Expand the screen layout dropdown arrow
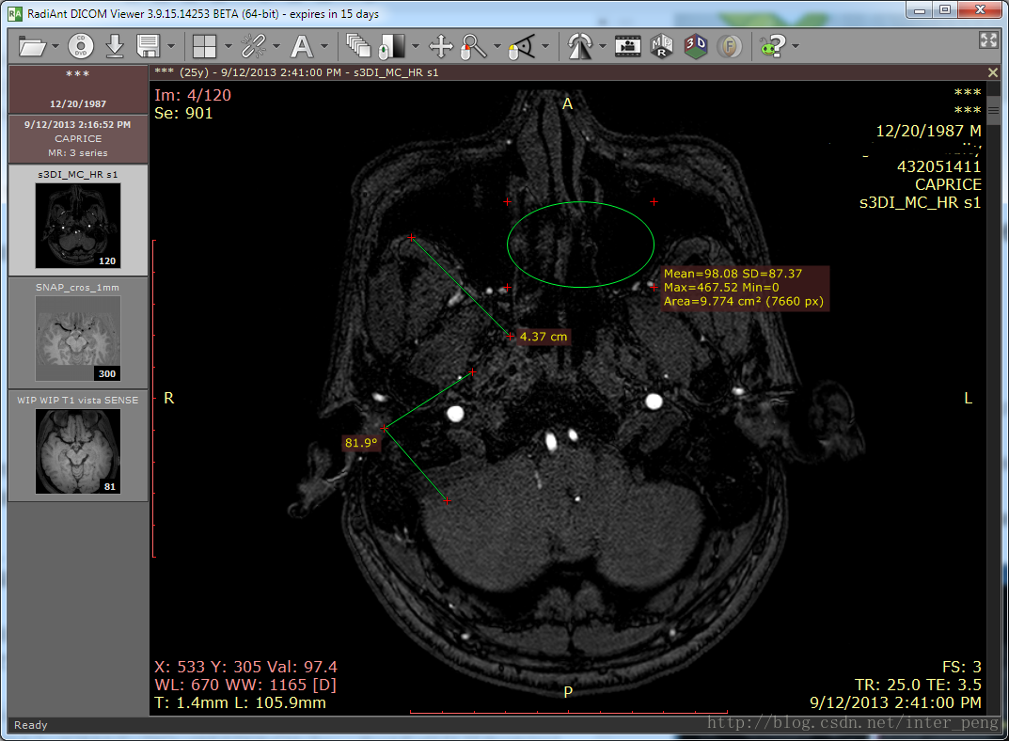Viewport: 1009px width, 741px height. click(x=228, y=46)
